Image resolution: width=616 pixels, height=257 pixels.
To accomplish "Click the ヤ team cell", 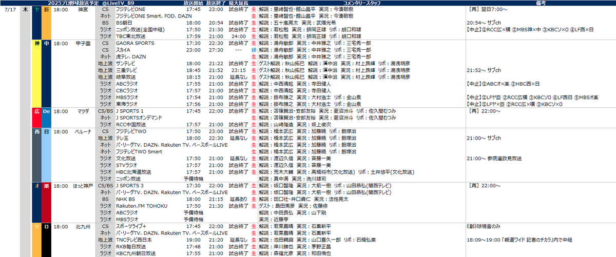I will [36, 23].
